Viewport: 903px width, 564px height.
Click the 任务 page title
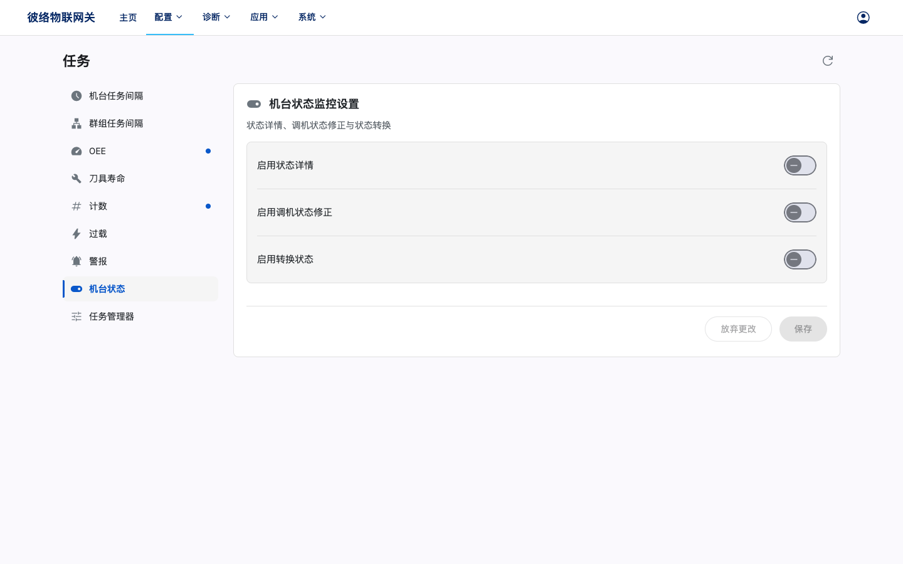[x=77, y=61]
